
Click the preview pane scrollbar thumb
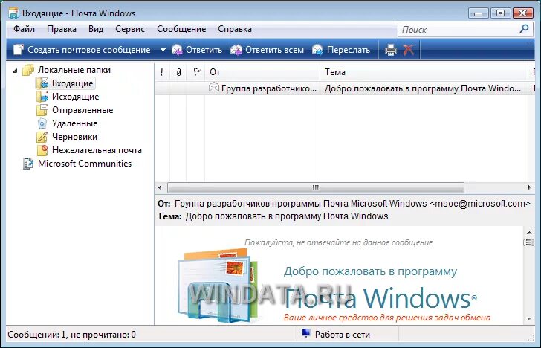tap(529, 242)
